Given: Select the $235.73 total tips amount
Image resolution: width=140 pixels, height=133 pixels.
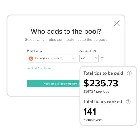Looking at the screenshot, I should tap(101, 83).
